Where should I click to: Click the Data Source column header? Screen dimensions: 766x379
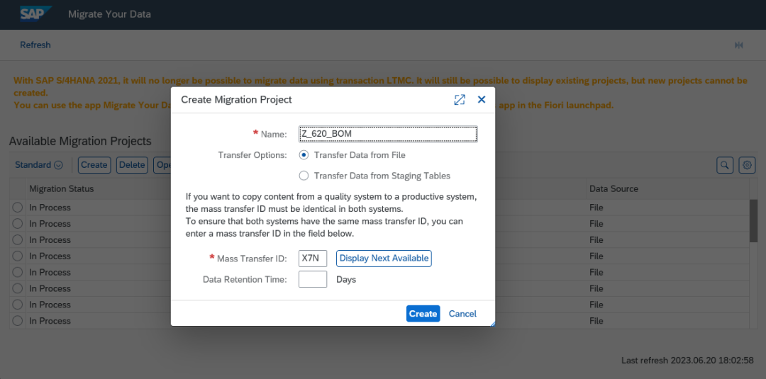tap(614, 188)
